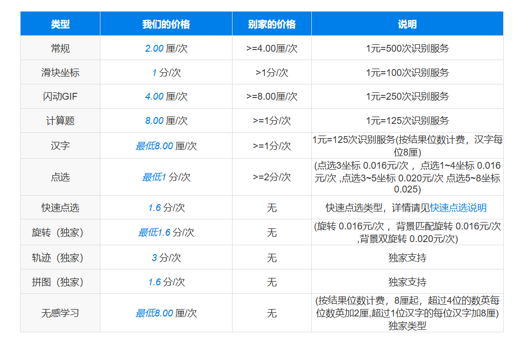The height and width of the screenshot is (337, 519).
Task: Click the 8.00 厘/次 price for 计算题
Action: (x=166, y=121)
